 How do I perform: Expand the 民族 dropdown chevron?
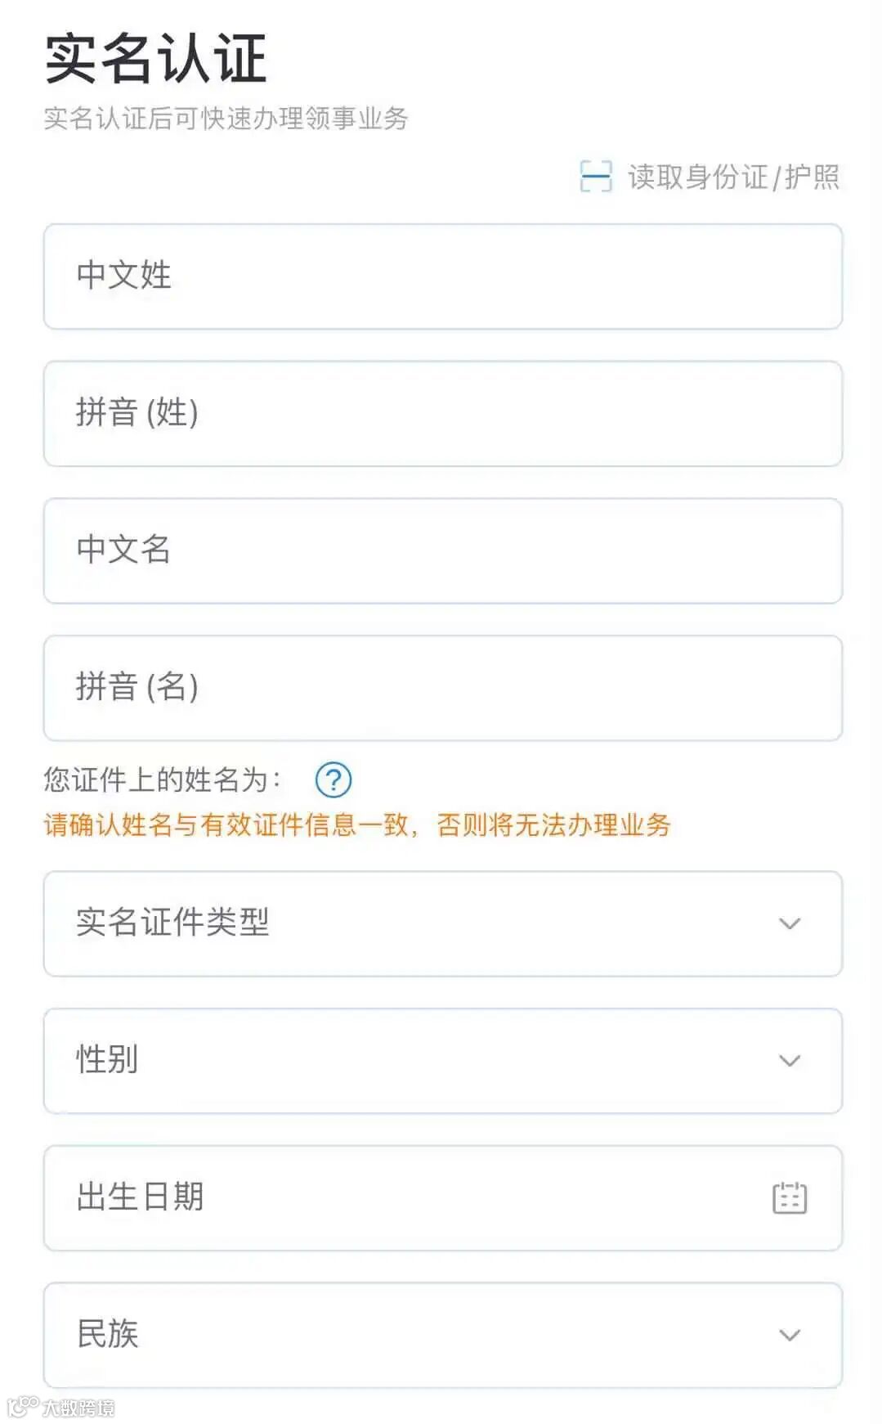point(790,1335)
